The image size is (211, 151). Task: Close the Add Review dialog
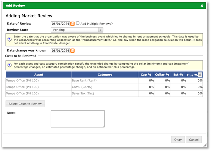(x=202, y=6)
